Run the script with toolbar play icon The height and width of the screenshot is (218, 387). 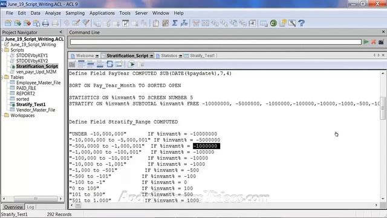(x=132, y=65)
